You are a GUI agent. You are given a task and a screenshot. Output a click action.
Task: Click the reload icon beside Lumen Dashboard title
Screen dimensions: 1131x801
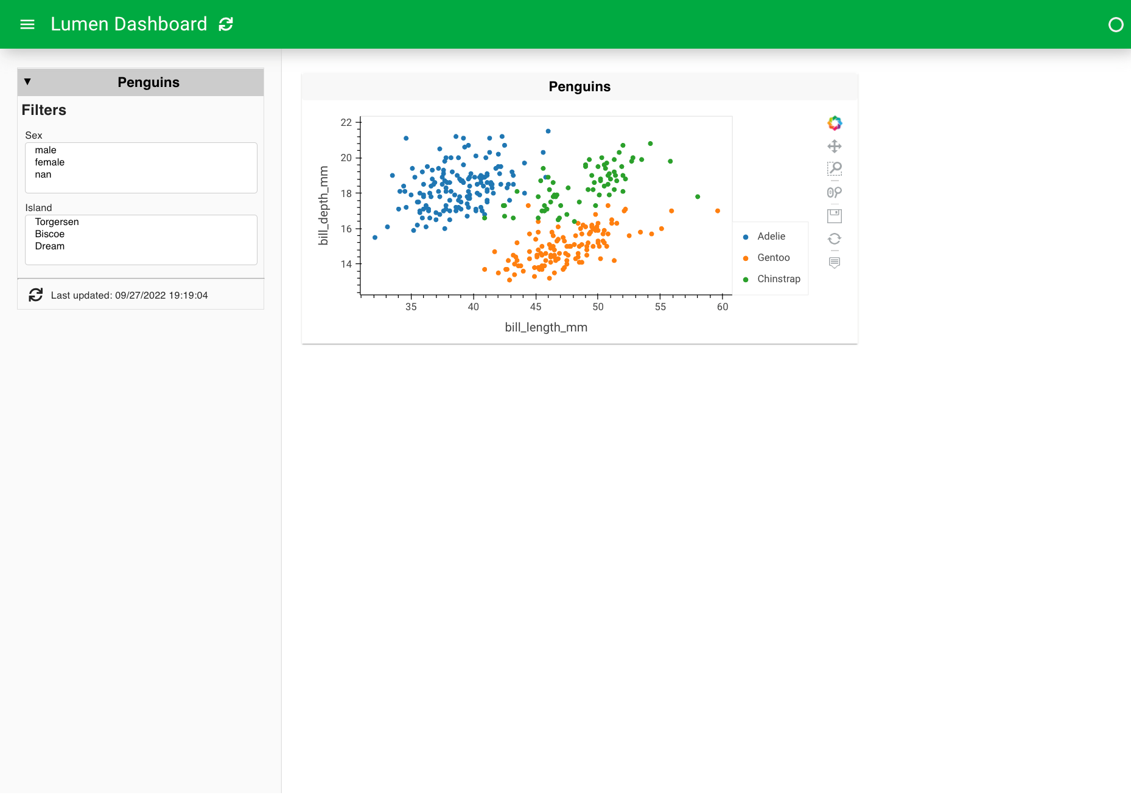[x=226, y=24]
